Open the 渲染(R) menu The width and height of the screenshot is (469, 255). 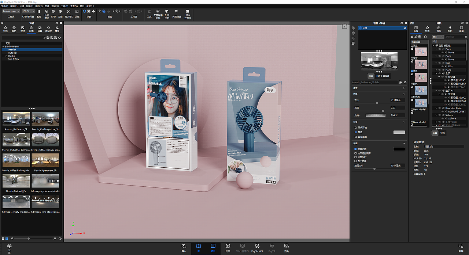click(x=55, y=6)
